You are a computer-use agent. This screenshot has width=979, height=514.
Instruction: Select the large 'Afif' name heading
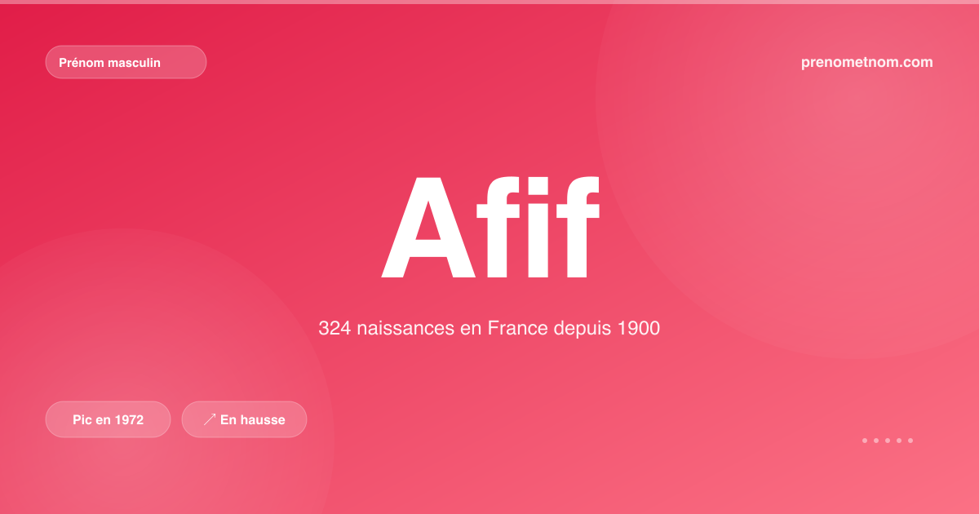point(490,228)
